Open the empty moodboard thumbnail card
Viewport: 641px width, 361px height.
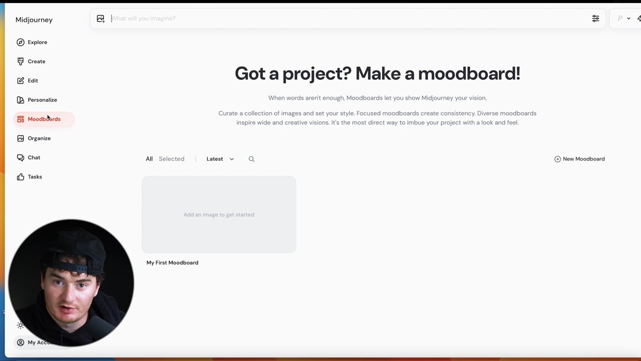(219, 215)
